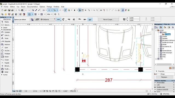Click the Save floppy disk icon
This screenshot has height=98, width=175.
(x=9, y=10)
